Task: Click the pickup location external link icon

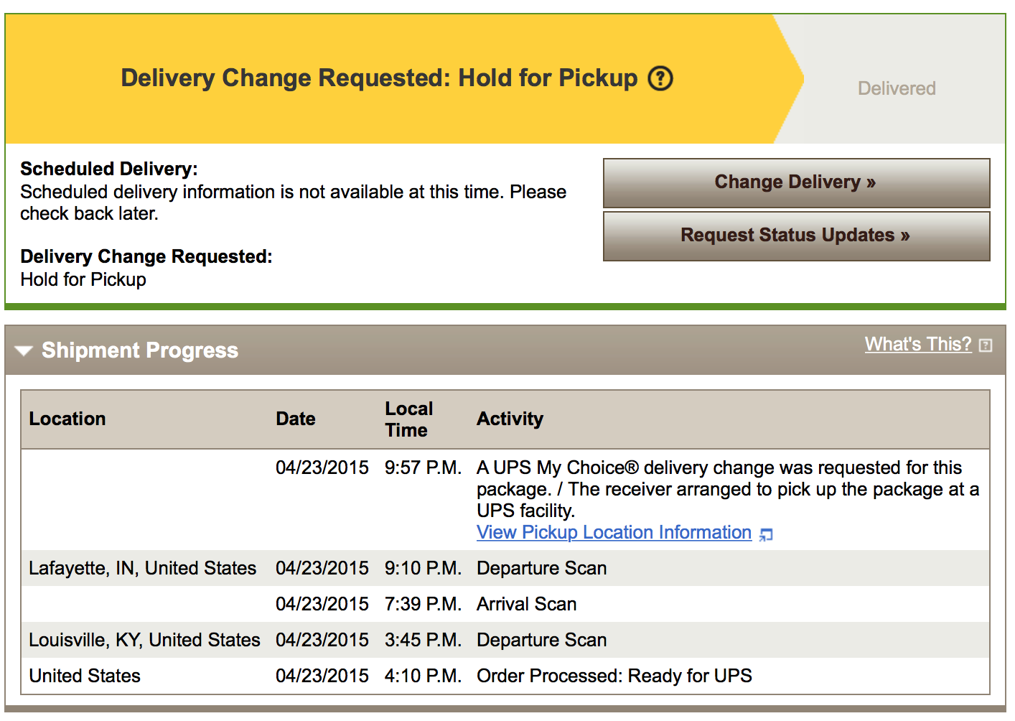Action: pyautogui.click(x=766, y=534)
